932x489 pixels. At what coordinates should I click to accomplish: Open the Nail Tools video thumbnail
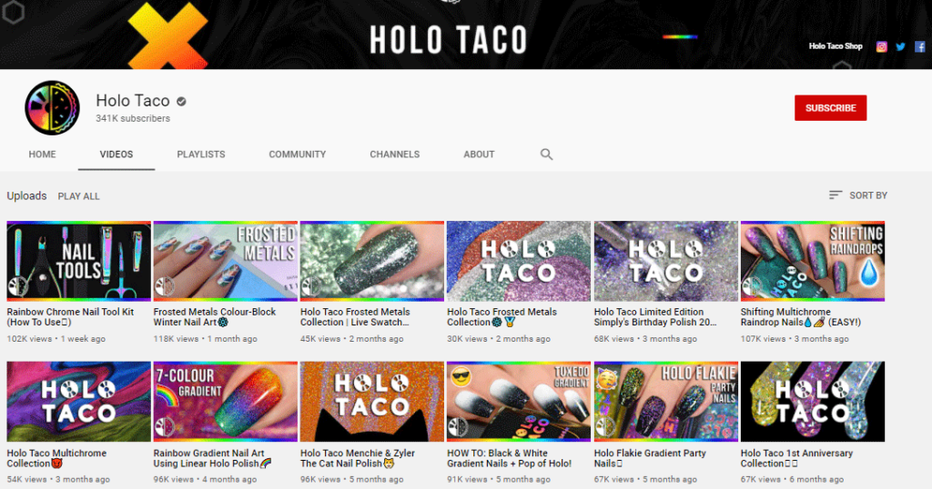point(79,261)
